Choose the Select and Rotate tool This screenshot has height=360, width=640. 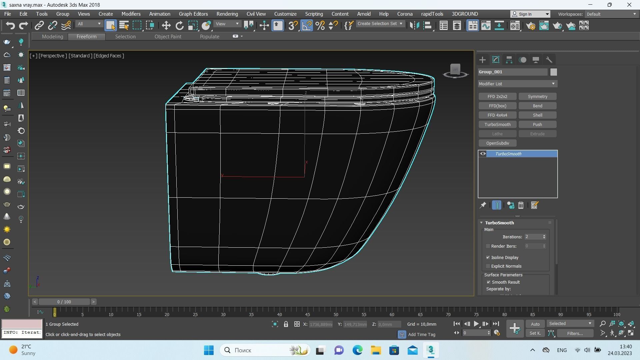pyautogui.click(x=179, y=26)
